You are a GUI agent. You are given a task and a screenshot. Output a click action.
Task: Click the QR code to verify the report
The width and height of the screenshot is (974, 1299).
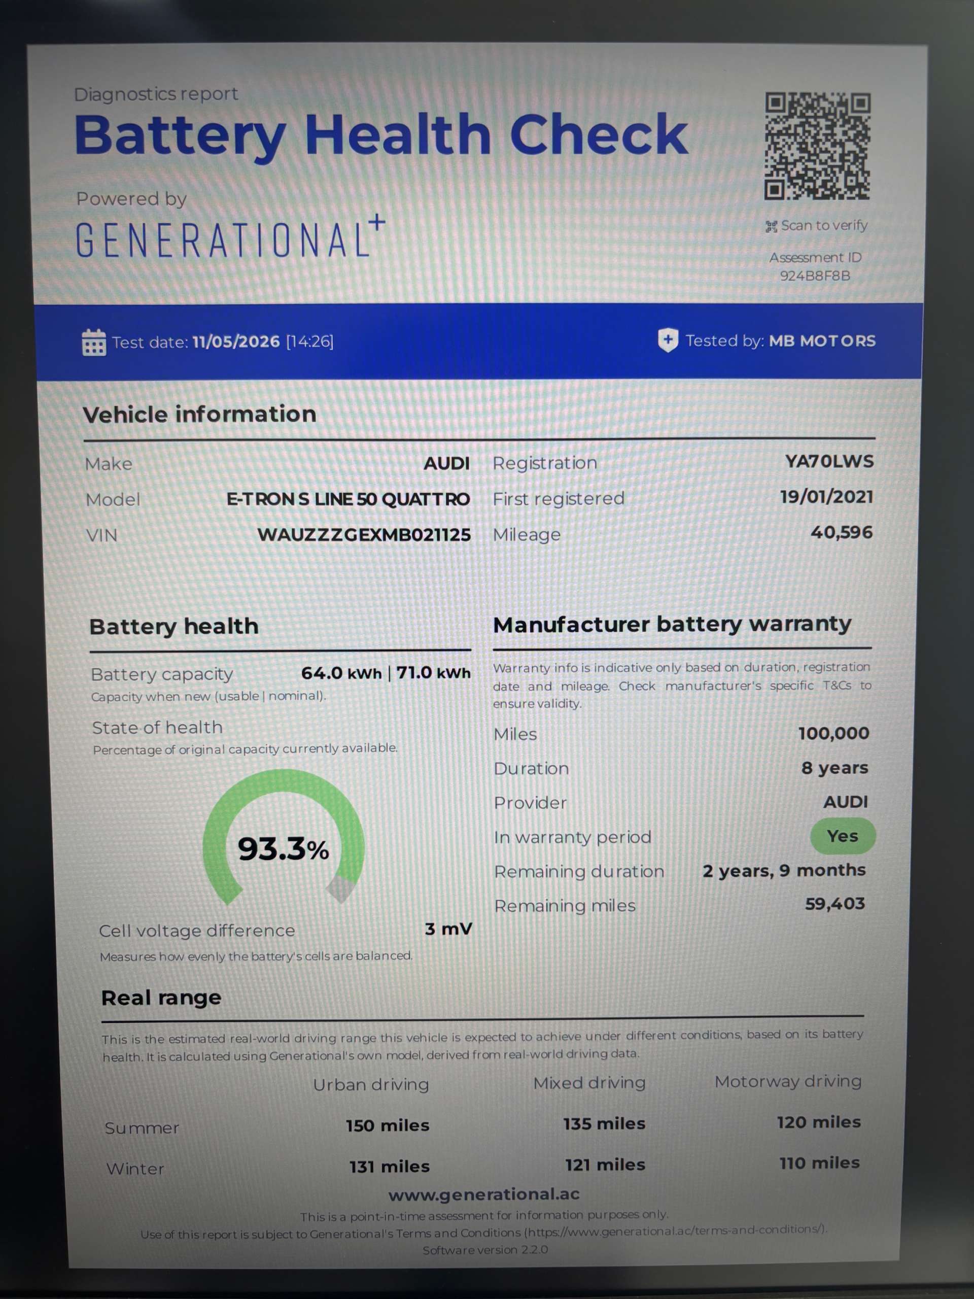817,146
